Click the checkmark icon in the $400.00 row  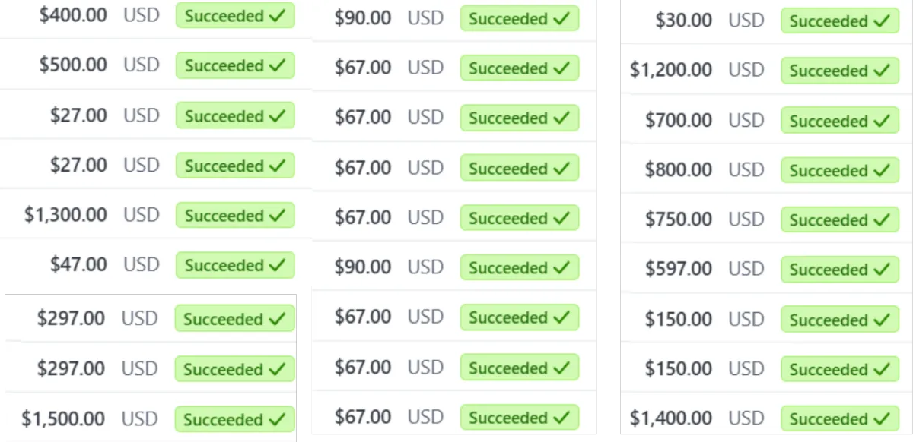click(277, 16)
